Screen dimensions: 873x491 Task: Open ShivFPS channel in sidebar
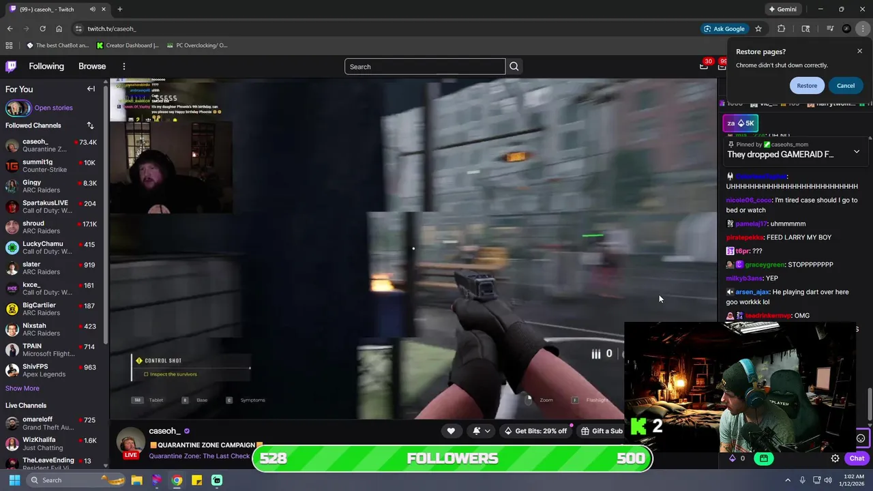click(x=52, y=370)
